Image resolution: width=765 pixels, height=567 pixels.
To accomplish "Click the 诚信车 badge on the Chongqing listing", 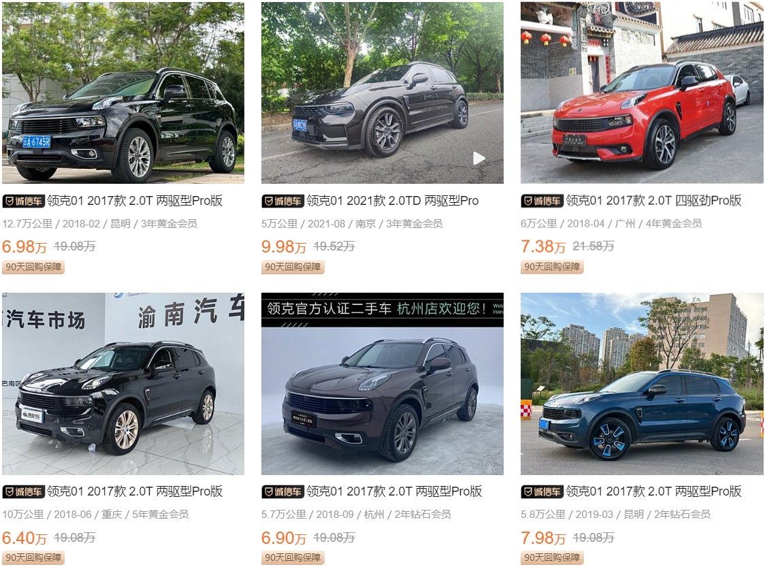I will (x=23, y=492).
